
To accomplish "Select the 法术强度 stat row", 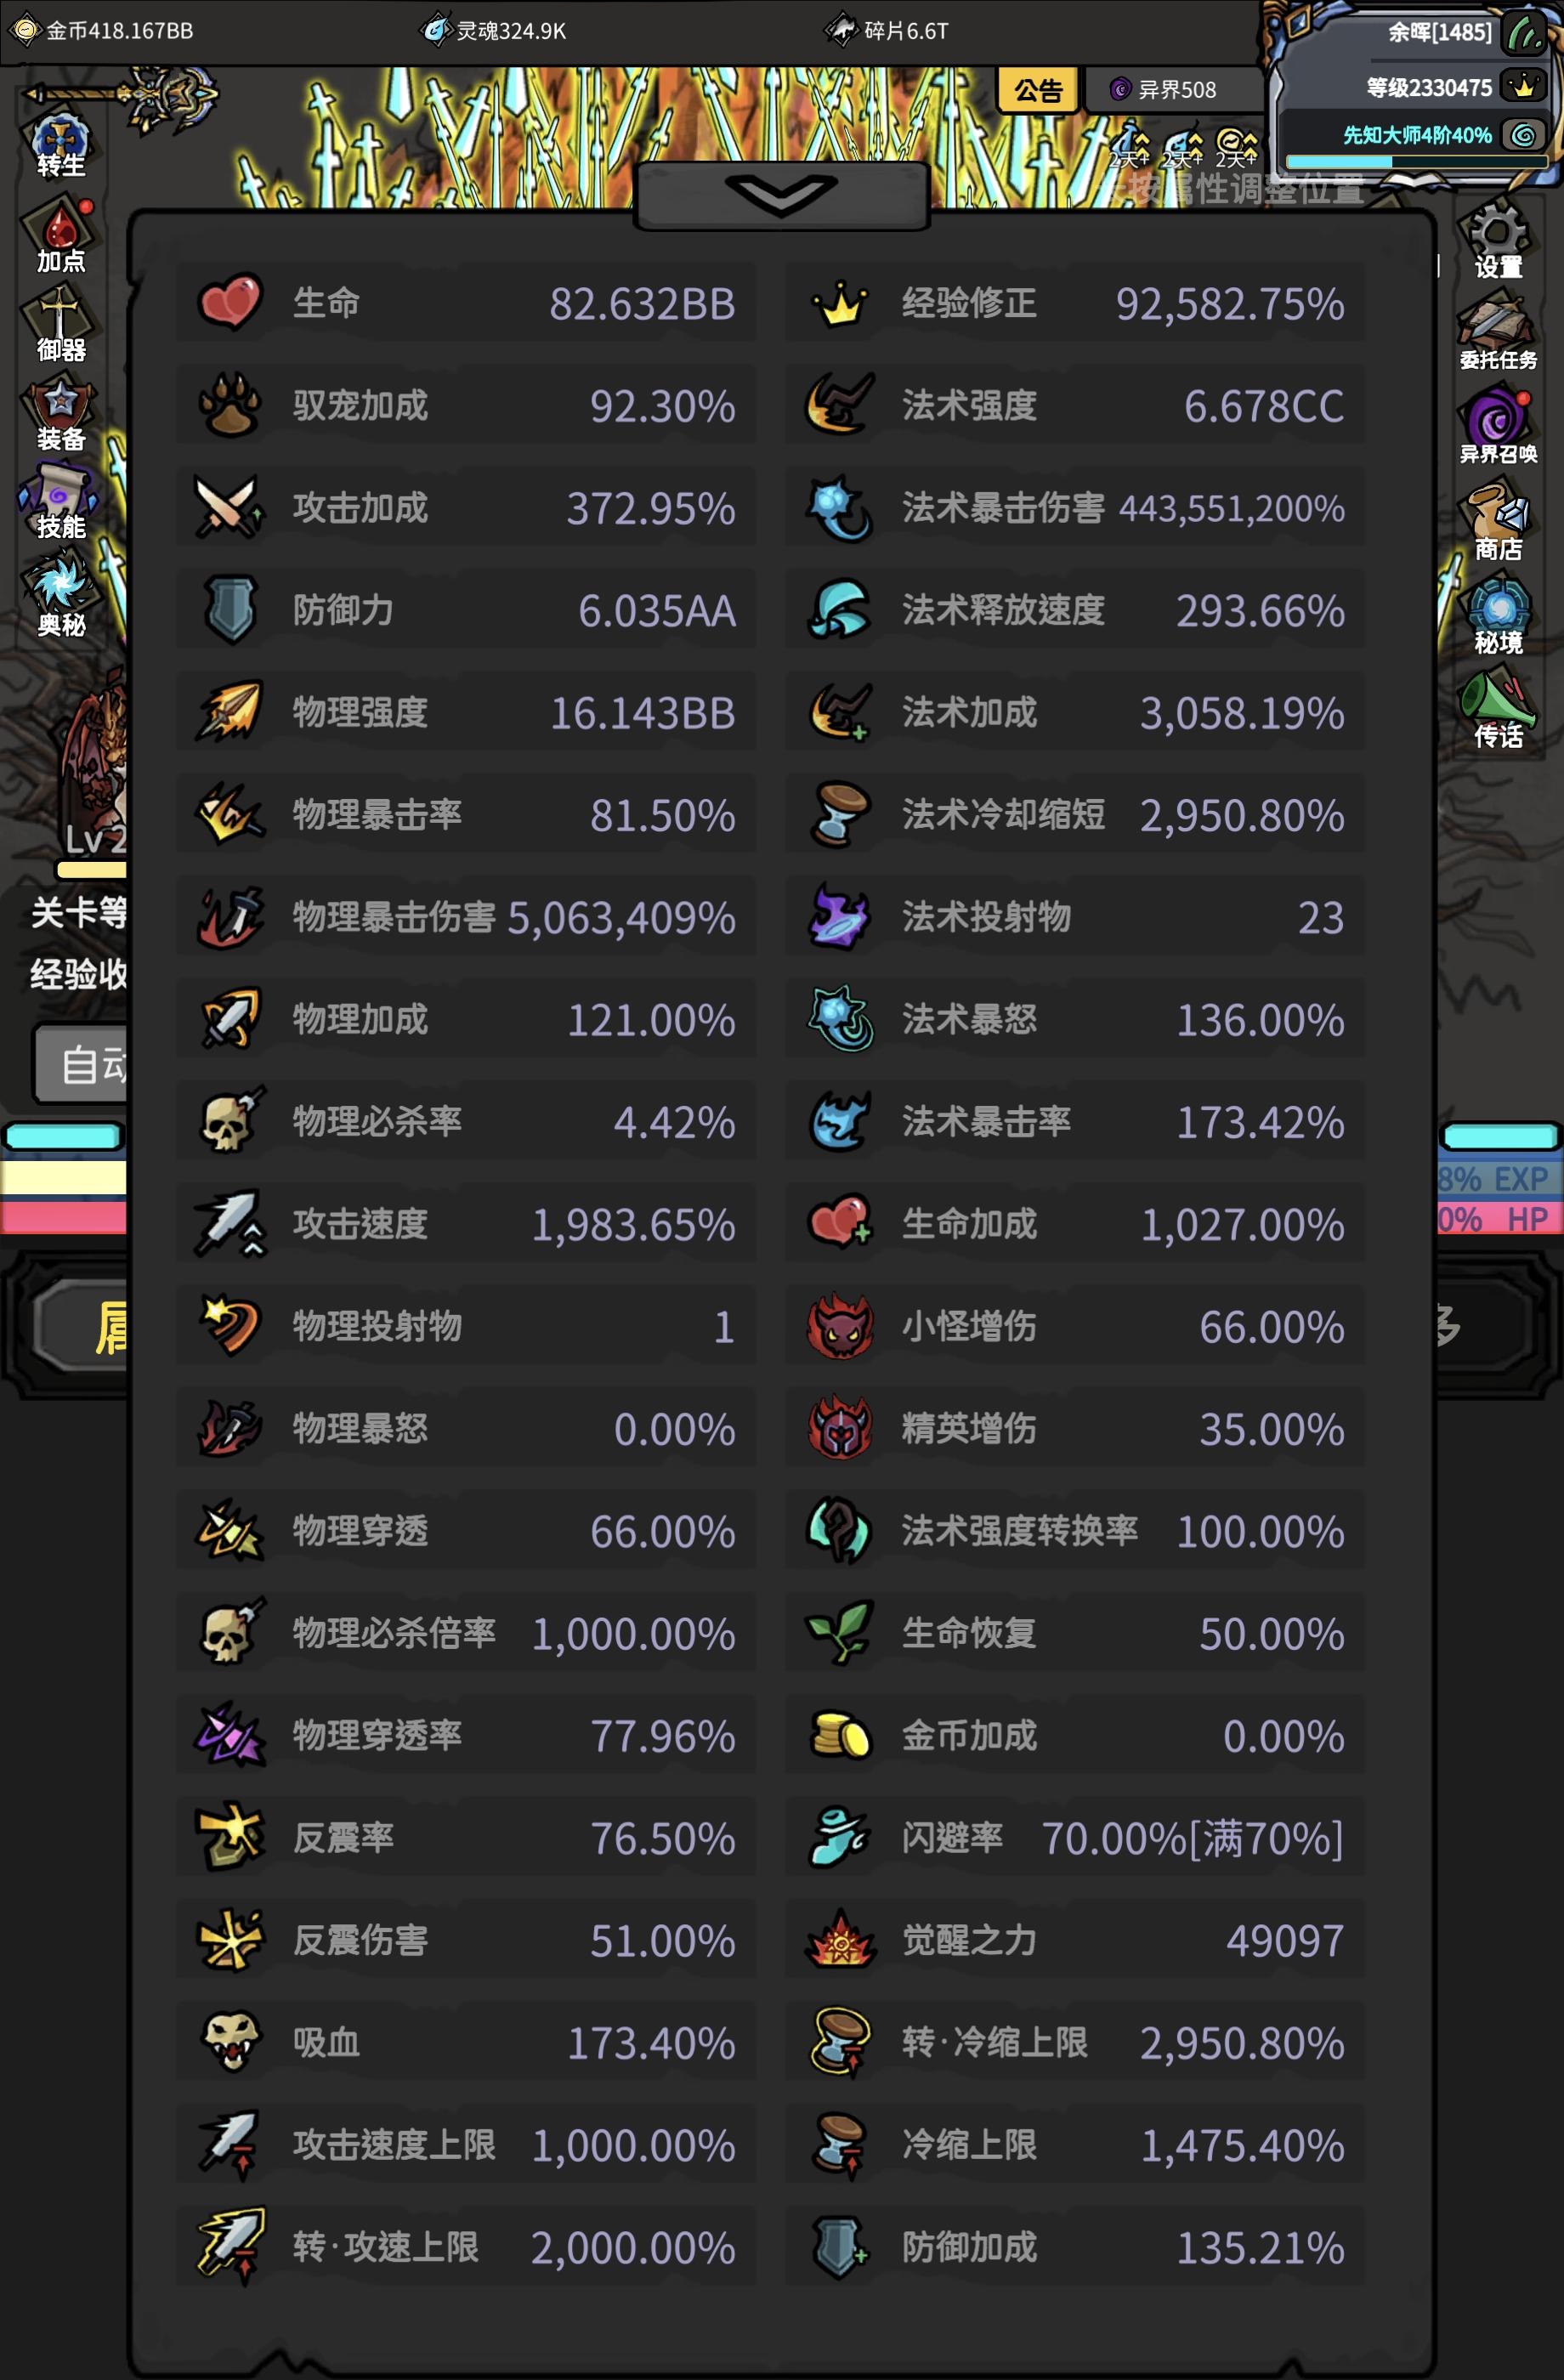I will 1075,405.
